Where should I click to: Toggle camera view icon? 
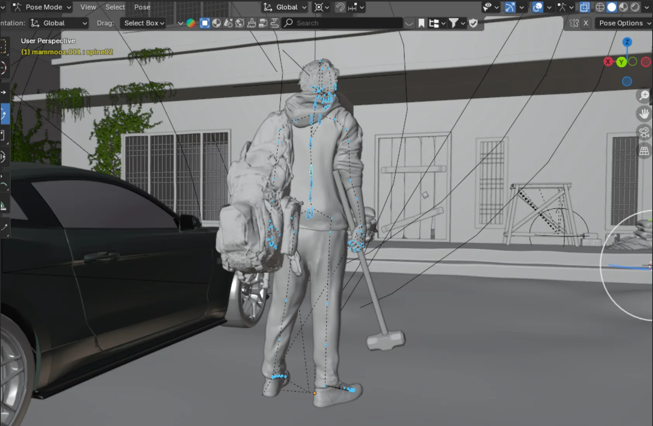pos(644,132)
